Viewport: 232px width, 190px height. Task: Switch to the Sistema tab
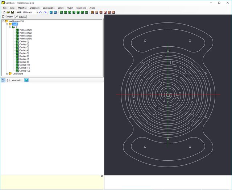(21, 17)
